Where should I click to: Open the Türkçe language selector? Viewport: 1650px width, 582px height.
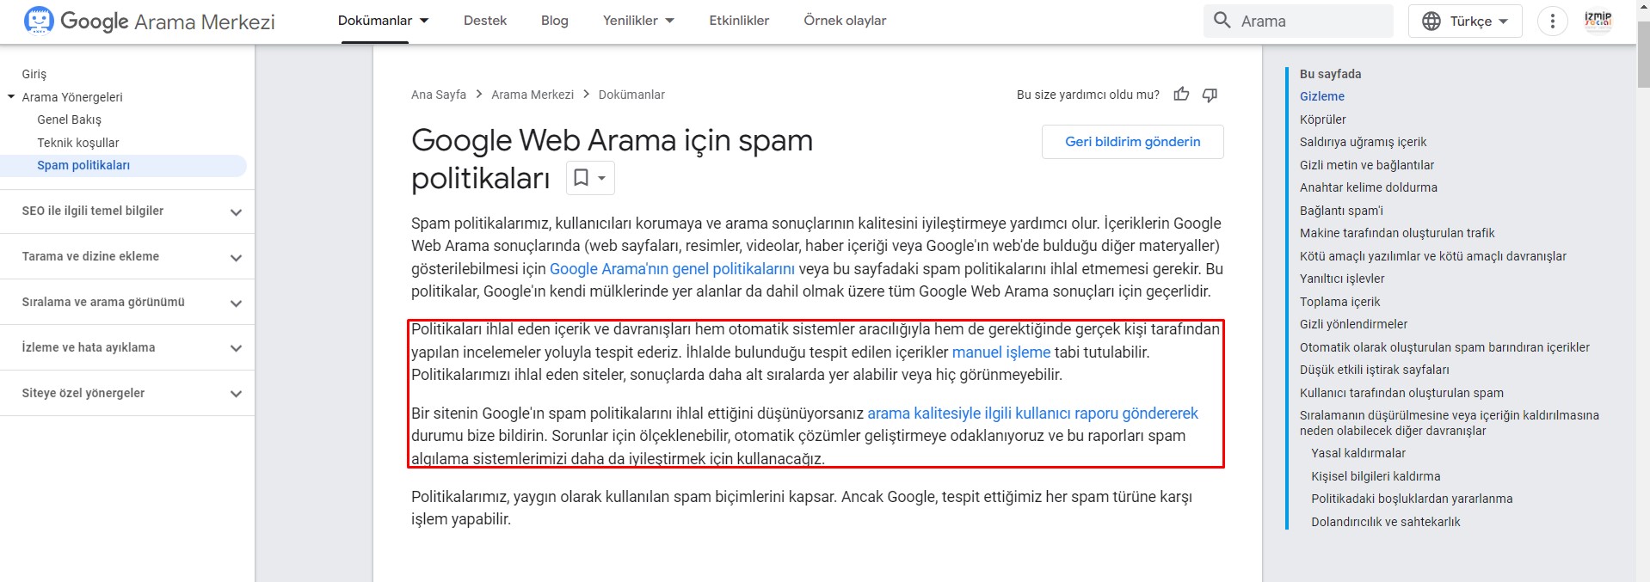point(1465,21)
